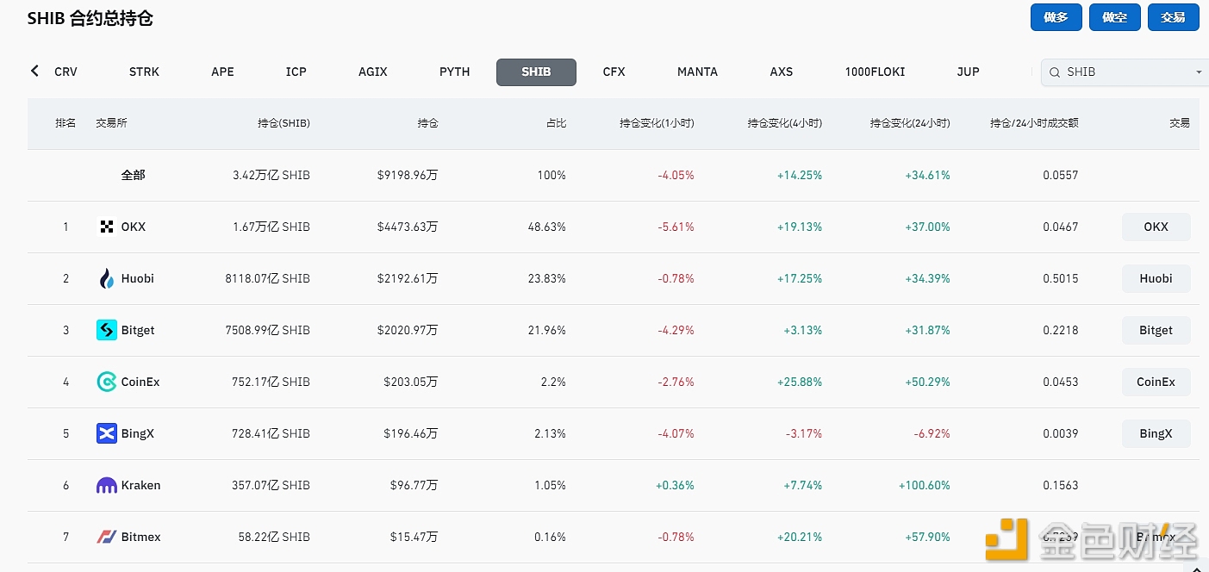This screenshot has width=1209, height=572.
Task: Sort by the 占比 column header
Action: click(556, 124)
